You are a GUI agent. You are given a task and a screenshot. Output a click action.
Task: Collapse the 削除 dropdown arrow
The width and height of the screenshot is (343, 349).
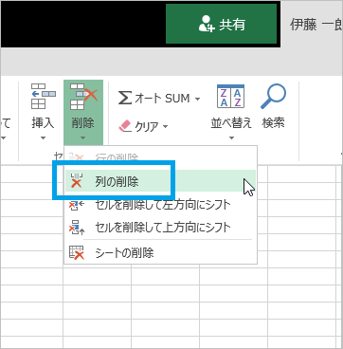[82, 138]
